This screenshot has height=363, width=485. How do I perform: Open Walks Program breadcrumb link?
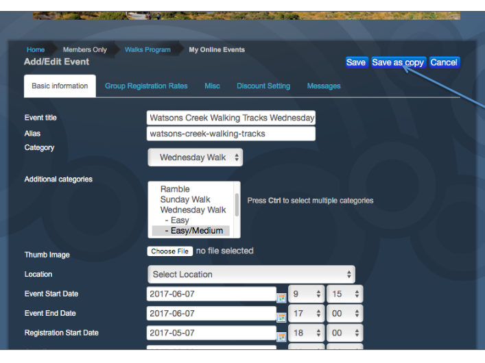coord(147,50)
